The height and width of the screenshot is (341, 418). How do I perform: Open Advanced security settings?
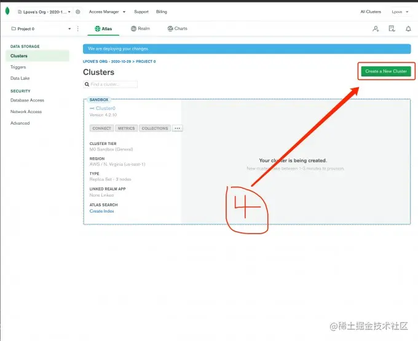20,123
